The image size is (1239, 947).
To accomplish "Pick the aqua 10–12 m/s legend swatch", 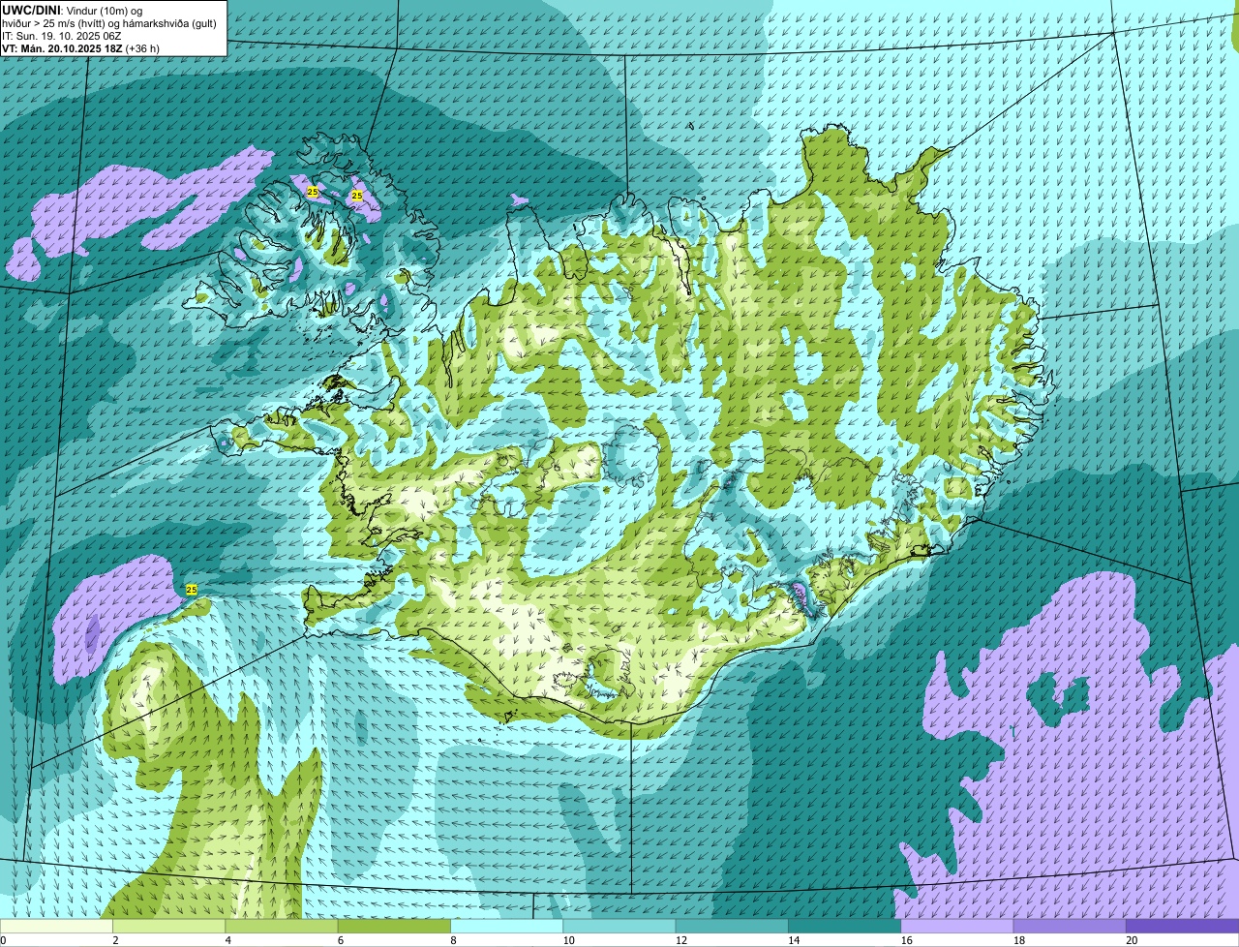I will coord(619,927).
